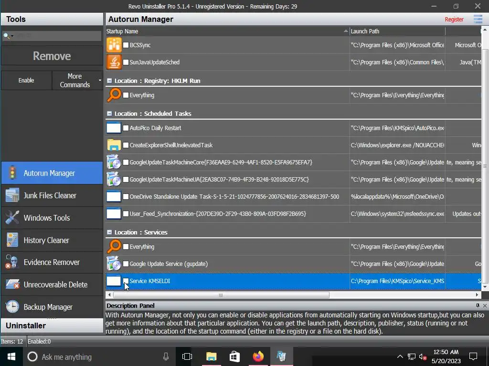Viewport: 489px width, 366px height.
Task: Check the GoogleUpdateTaskMachineCore checkbox
Action: click(126, 162)
